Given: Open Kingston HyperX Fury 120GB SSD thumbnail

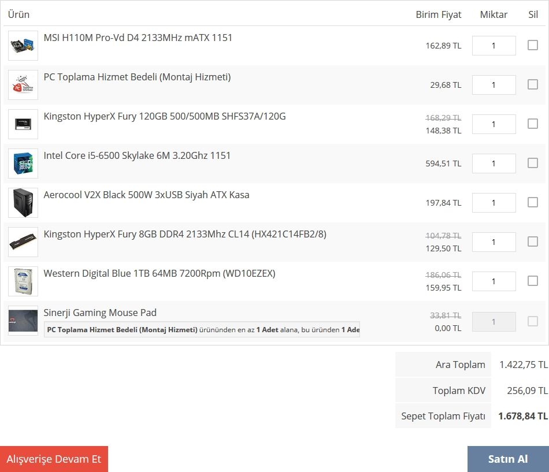Looking at the screenshot, I should coord(23,124).
